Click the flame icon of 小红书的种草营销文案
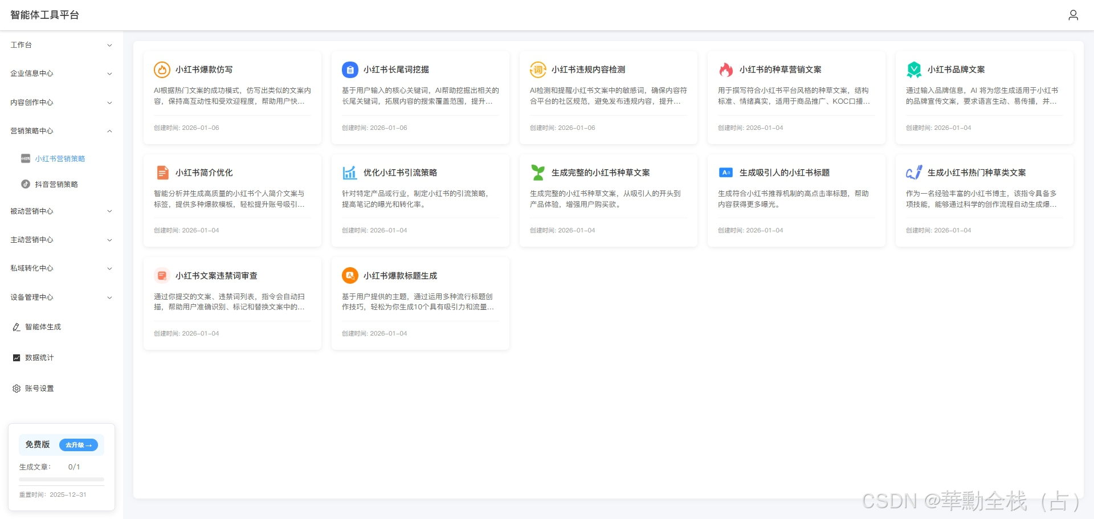Viewport: 1094px width, 519px height. pos(726,70)
